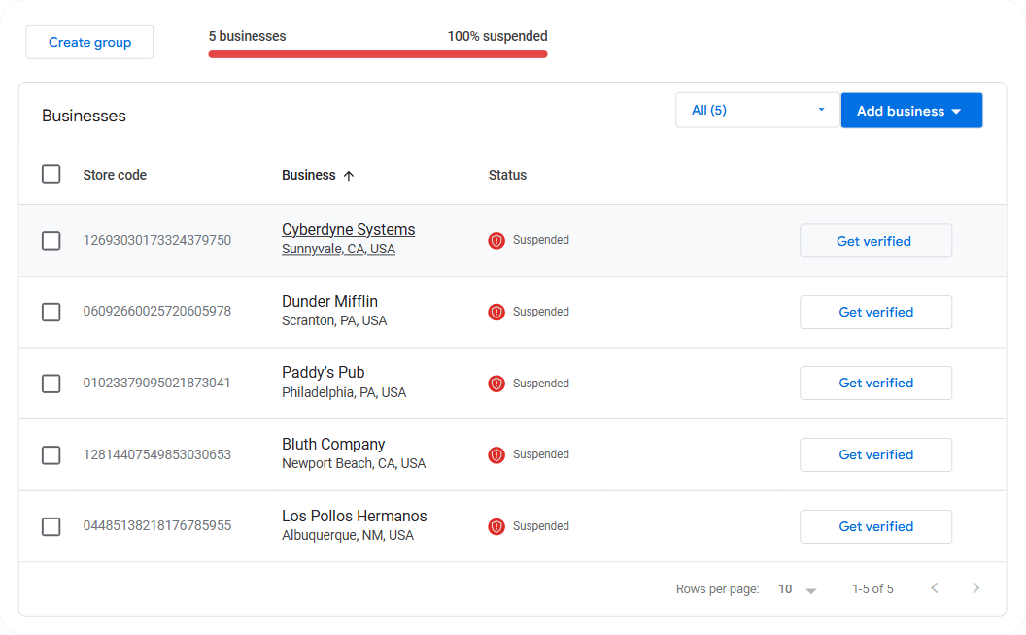The height and width of the screenshot is (635, 1026).
Task: Toggle the select-all checkbox in header
Action: pos(51,174)
